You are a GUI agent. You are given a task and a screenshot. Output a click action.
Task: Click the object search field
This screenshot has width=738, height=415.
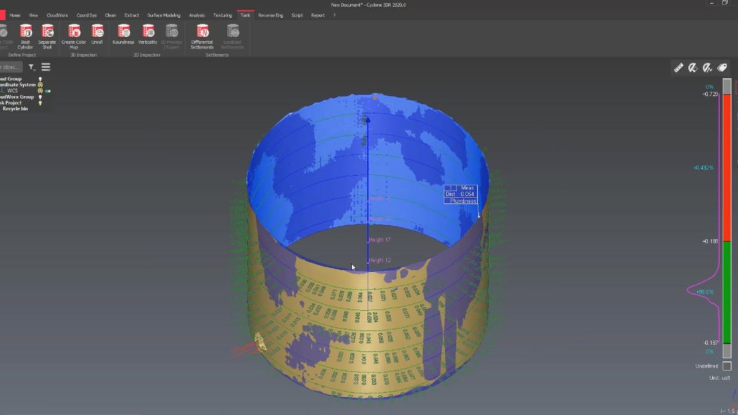click(10, 67)
